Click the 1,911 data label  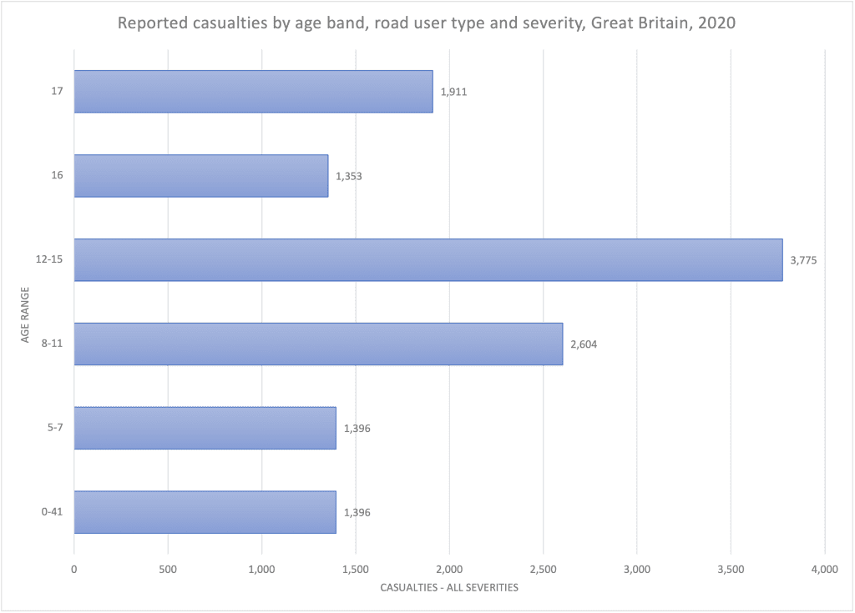(x=453, y=92)
